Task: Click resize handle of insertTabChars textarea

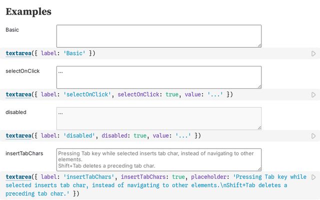Action: click(x=258, y=168)
